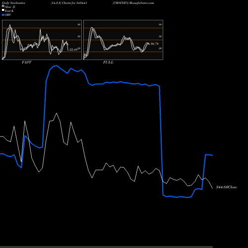The width and height of the screenshot is (248, 248).
Task: Click the 'FAST' chart caption
Action: [x=26, y=62]
